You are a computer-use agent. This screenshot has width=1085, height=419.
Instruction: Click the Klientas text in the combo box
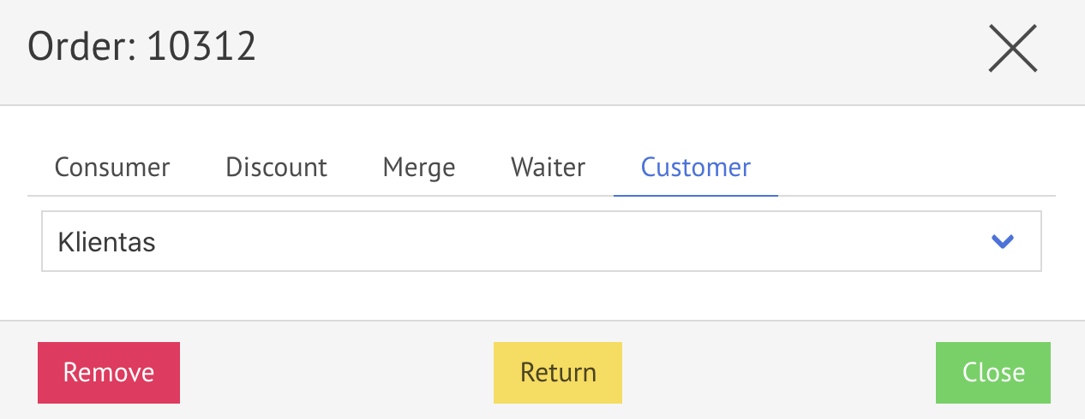click(106, 242)
